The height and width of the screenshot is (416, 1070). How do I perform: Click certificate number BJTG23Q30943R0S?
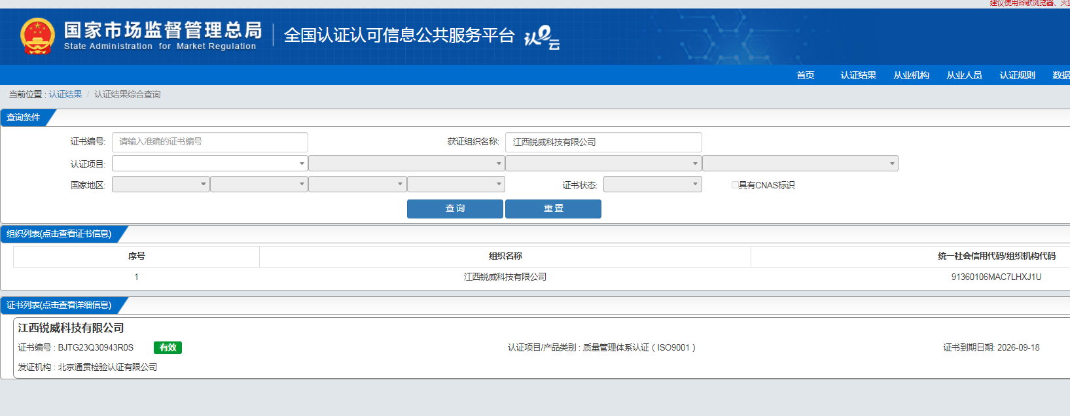pyautogui.click(x=96, y=347)
